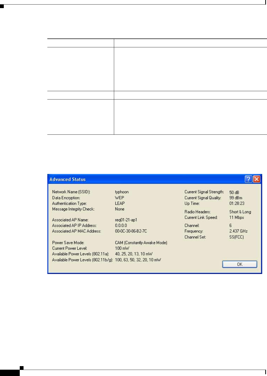Image resolution: width=267 pixels, height=376 pixels.
Task: Click the Data Encryption label
Action: click(66, 198)
